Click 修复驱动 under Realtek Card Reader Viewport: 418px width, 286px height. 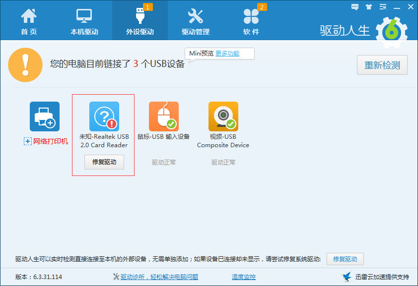104,162
